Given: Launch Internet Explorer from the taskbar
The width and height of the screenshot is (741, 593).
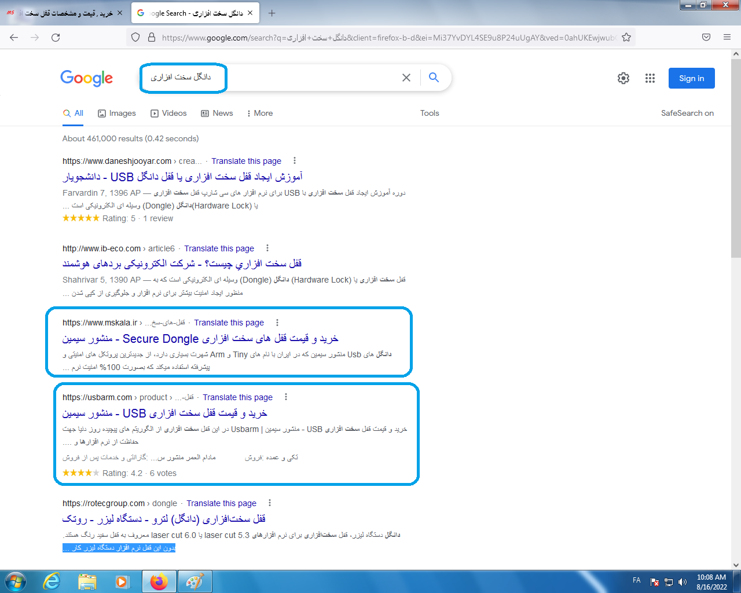Looking at the screenshot, I should (52, 581).
